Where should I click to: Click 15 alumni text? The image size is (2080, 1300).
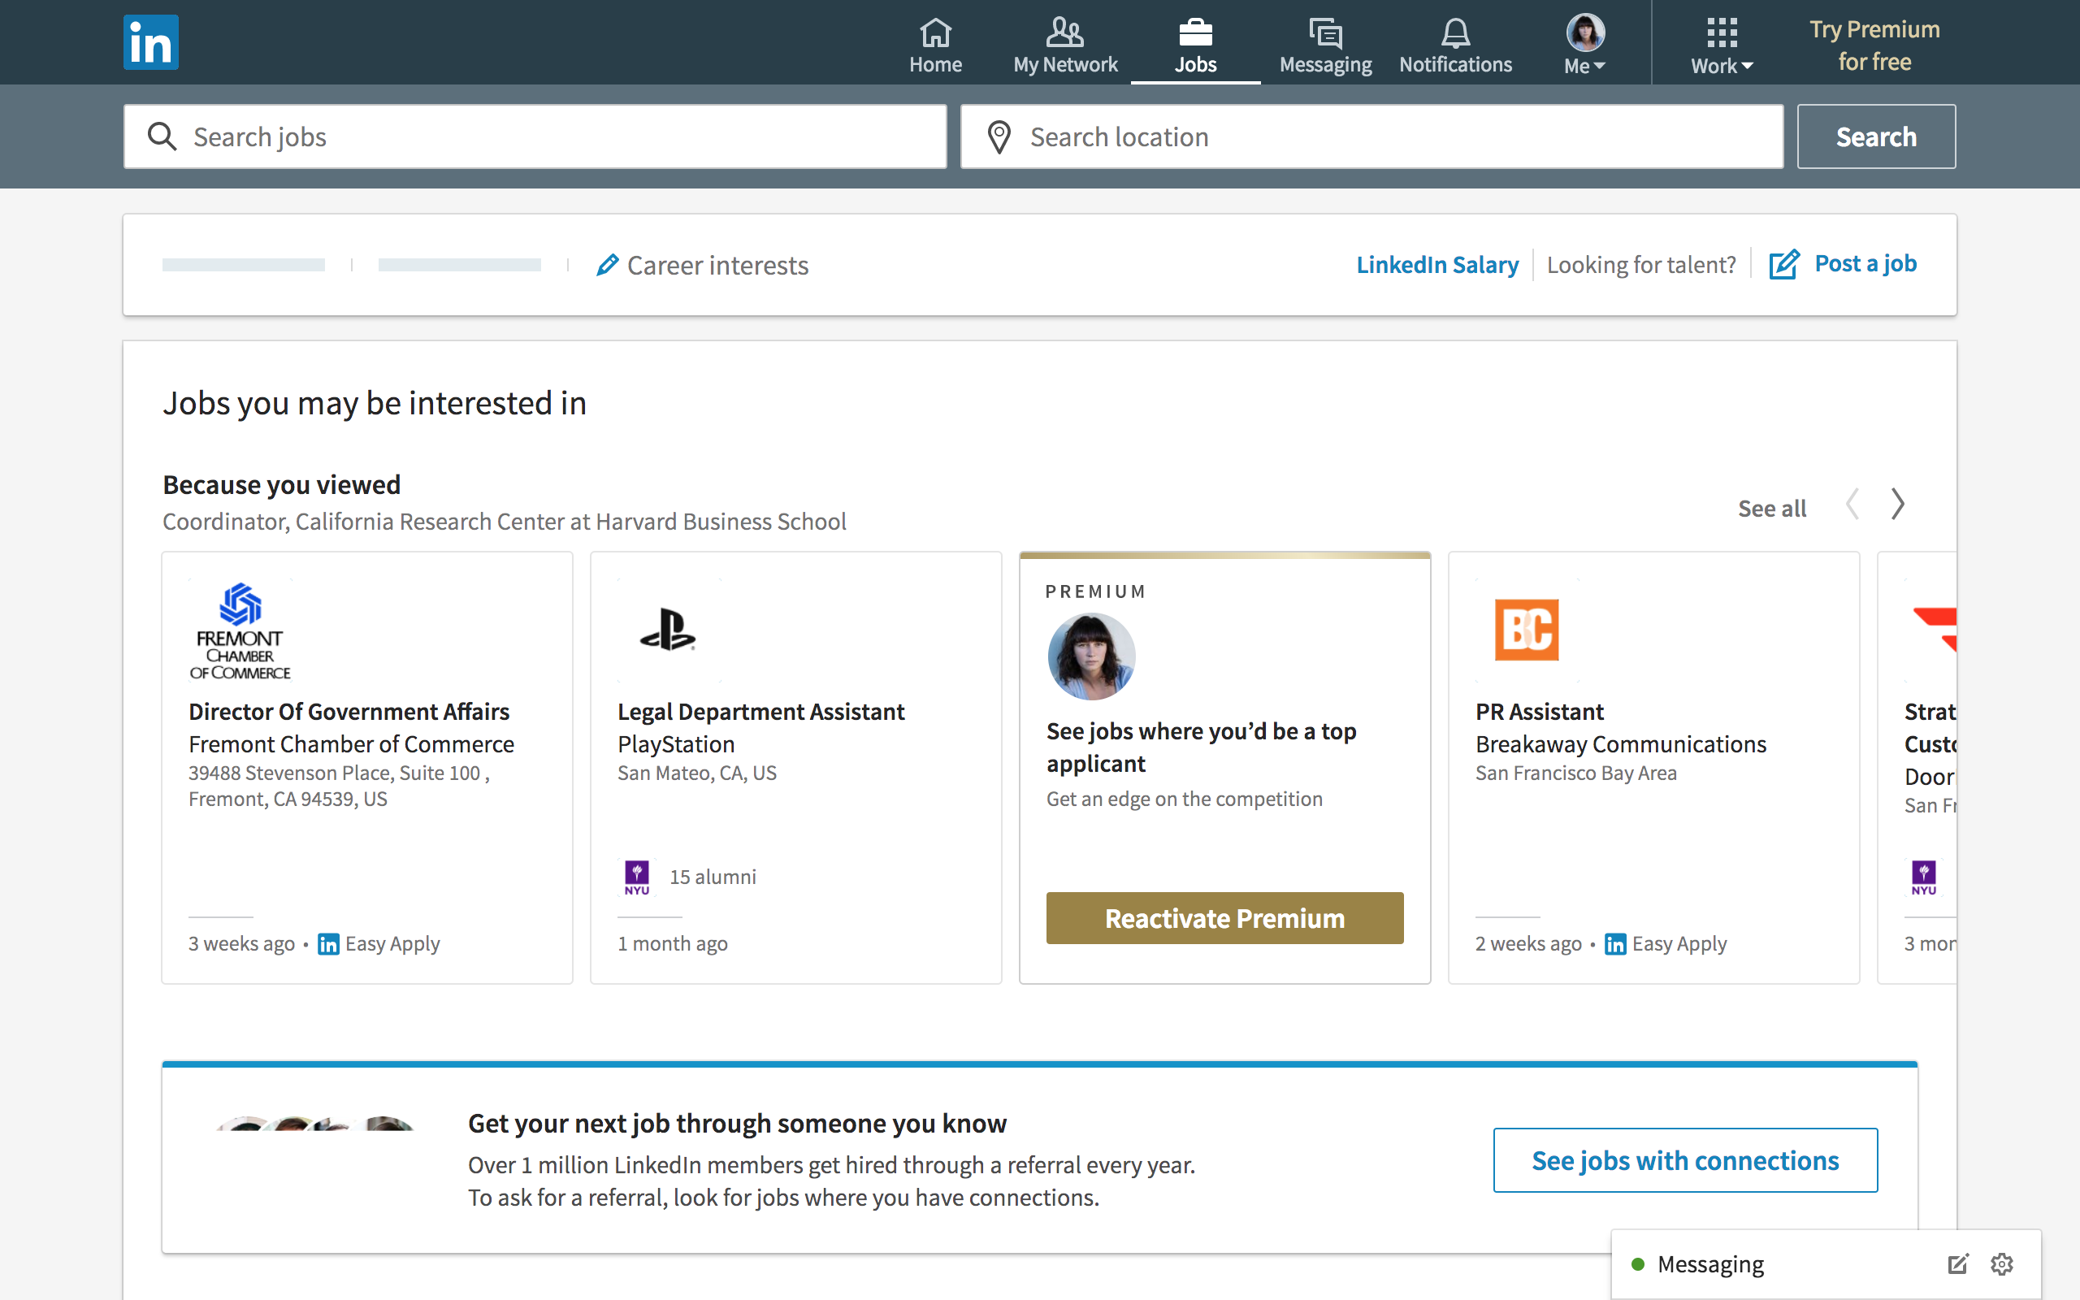713,877
